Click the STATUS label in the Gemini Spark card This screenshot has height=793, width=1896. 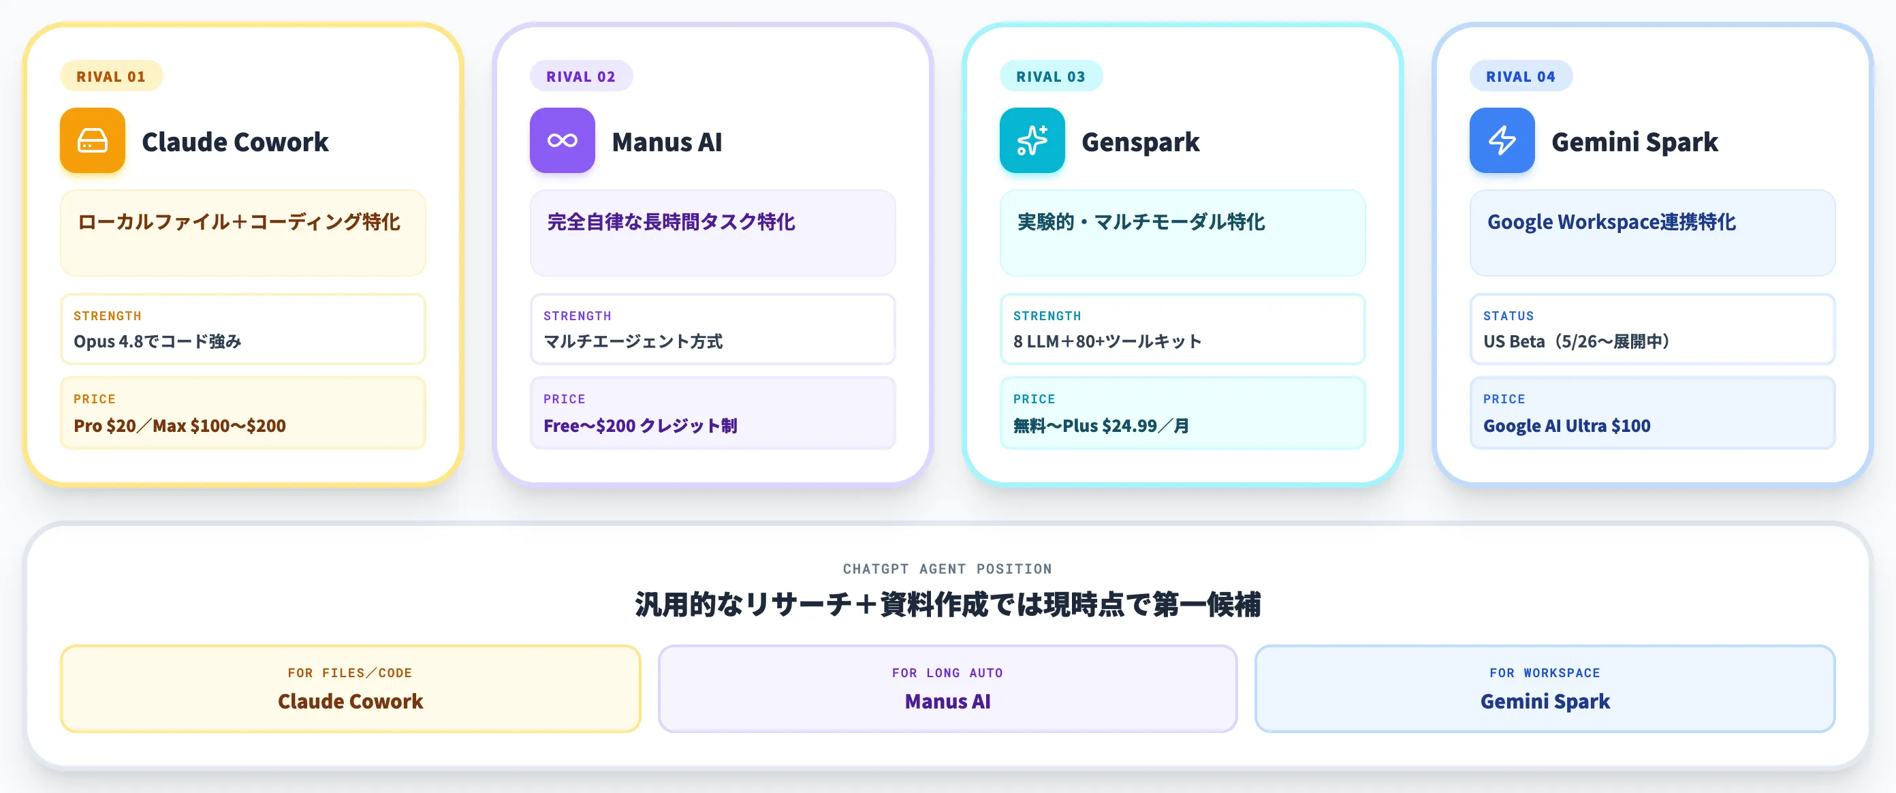(1508, 316)
